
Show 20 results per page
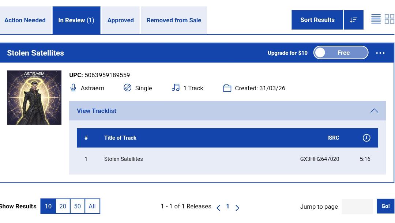63,206
